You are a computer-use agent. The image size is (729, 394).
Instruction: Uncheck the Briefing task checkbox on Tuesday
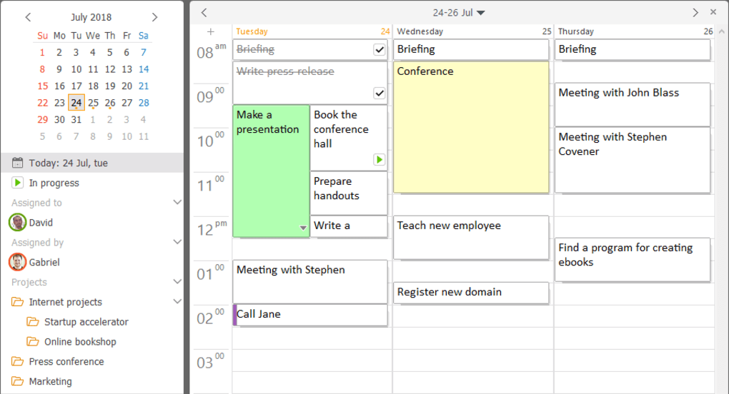click(x=380, y=49)
